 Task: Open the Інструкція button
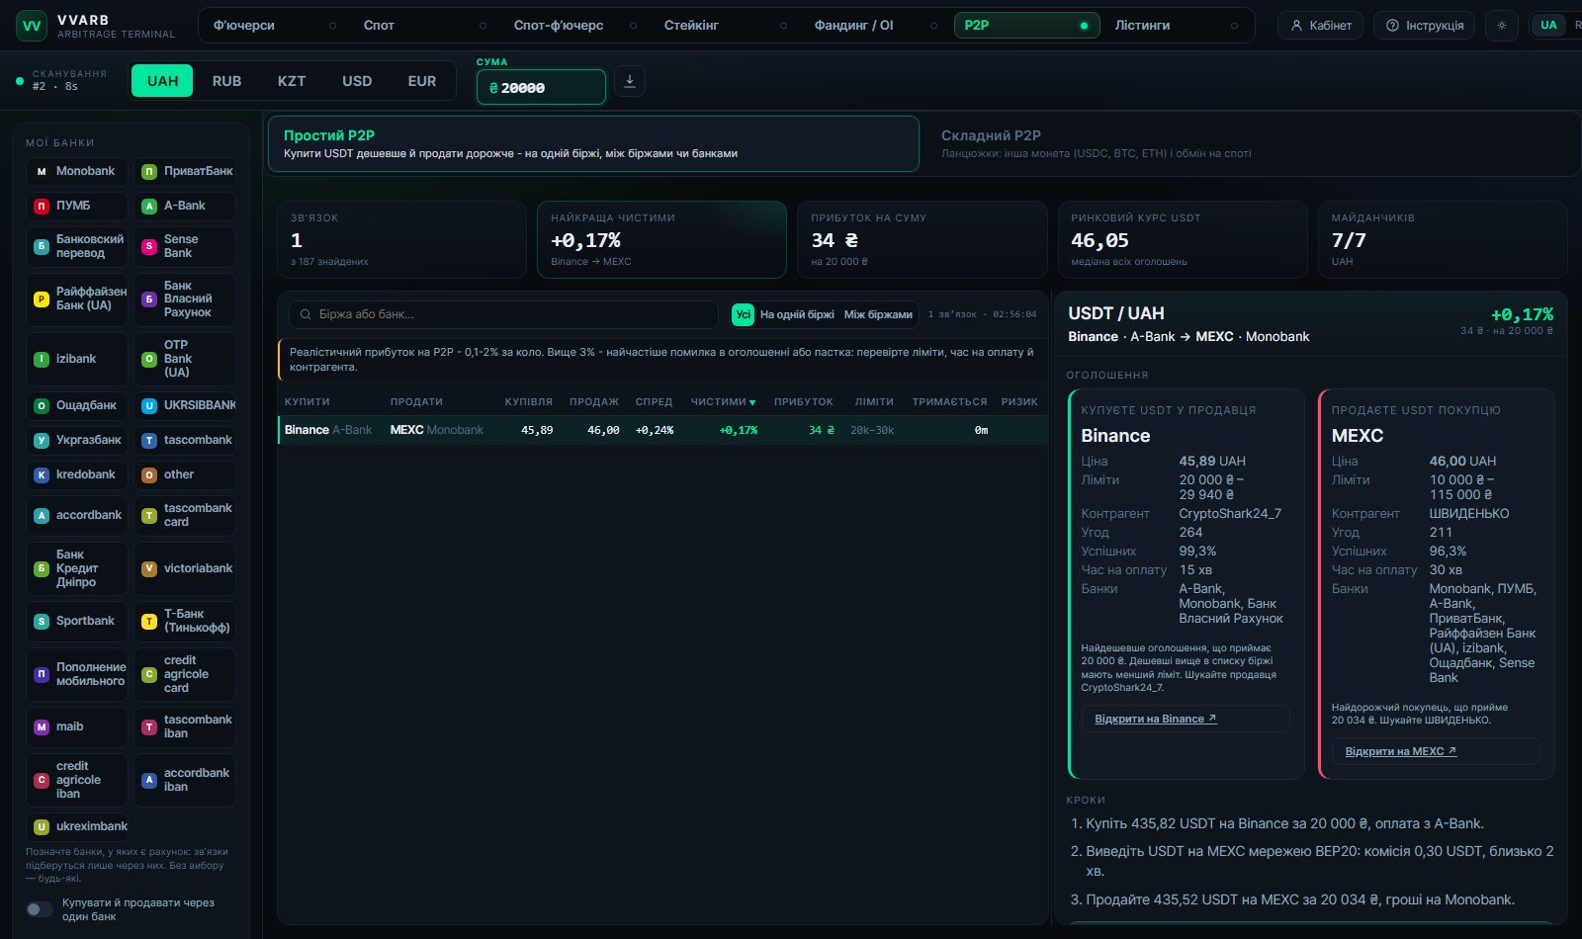pos(1425,26)
